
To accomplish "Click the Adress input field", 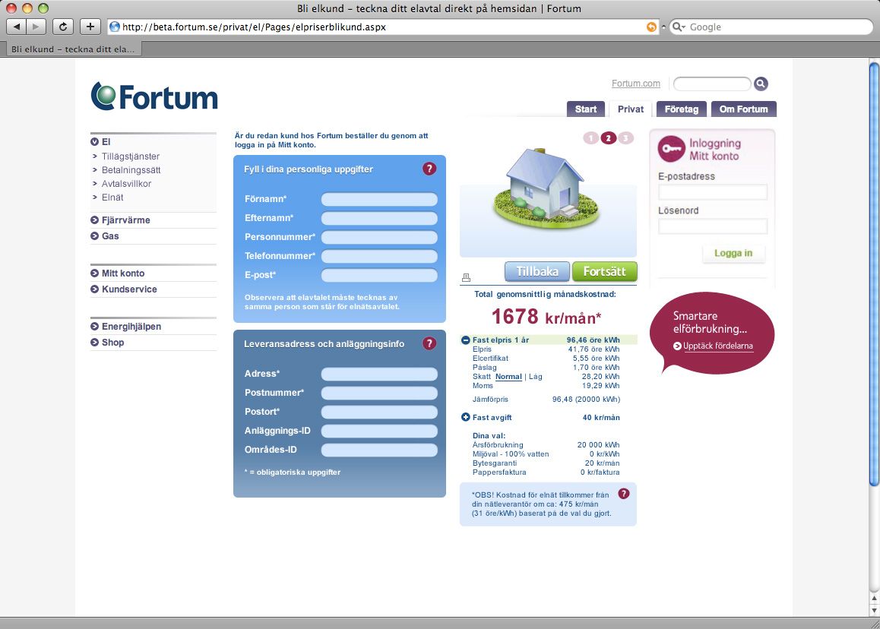I will click(x=379, y=375).
